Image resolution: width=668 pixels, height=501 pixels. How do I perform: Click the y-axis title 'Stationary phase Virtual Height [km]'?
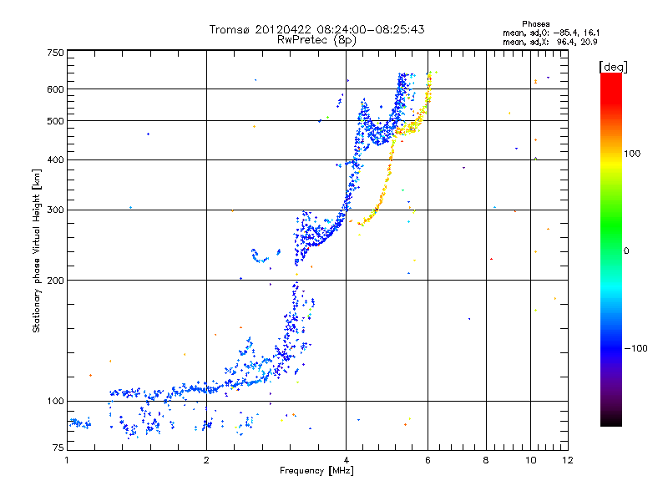tap(36, 250)
